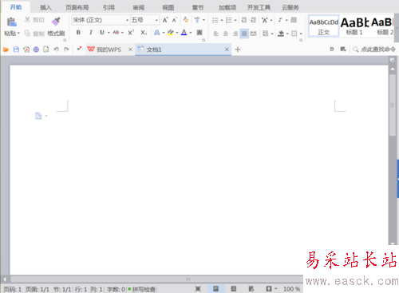Image resolution: width=399 pixels, height=293 pixels.
Task: Open the View (视图) tab
Action: [168, 7]
